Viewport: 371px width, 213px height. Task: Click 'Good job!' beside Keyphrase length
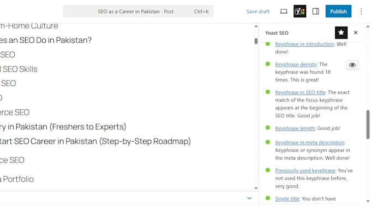[x=328, y=128]
